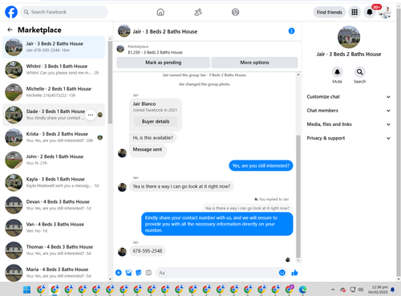This screenshot has height=296, width=401.
Task: Click the Search Facebook field
Action: point(64,12)
